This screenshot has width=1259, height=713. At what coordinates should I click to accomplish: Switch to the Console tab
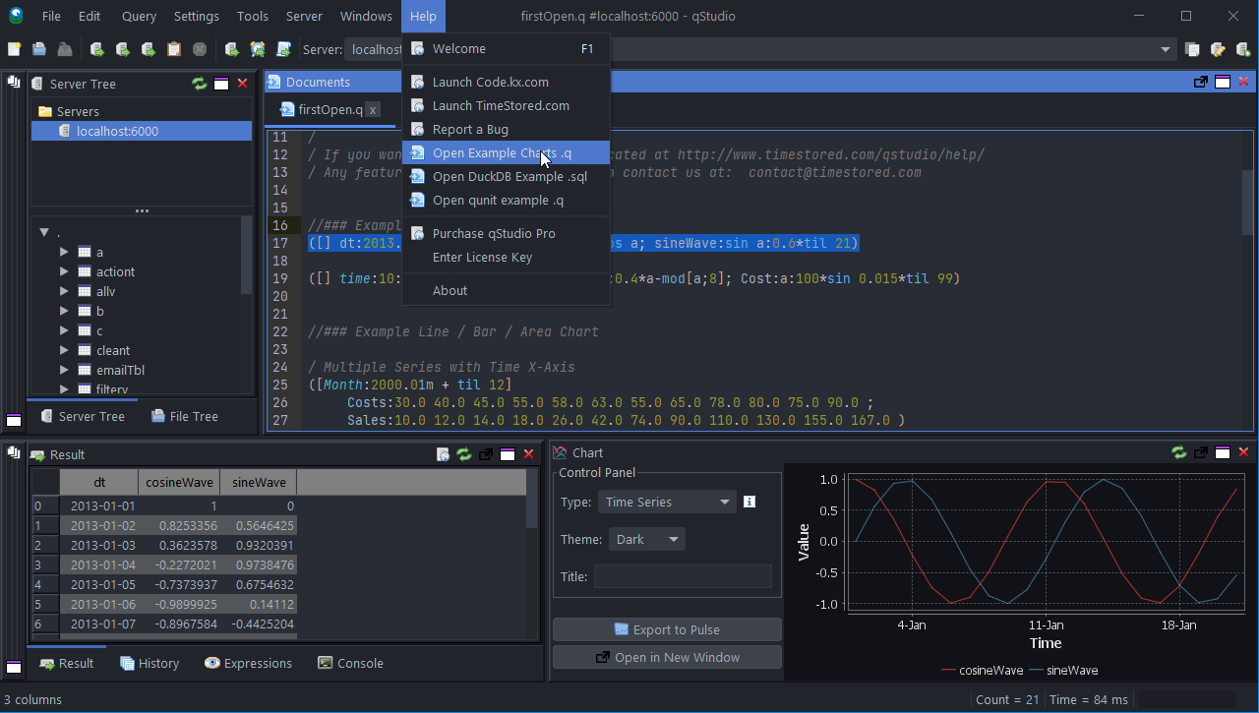pyautogui.click(x=350, y=663)
